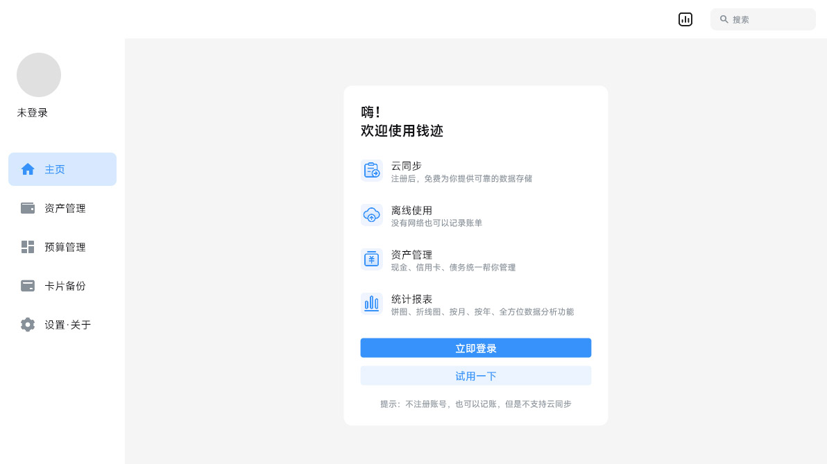Focus the 搜索 search field
Viewport: 827px width, 464px height.
[x=762, y=19]
